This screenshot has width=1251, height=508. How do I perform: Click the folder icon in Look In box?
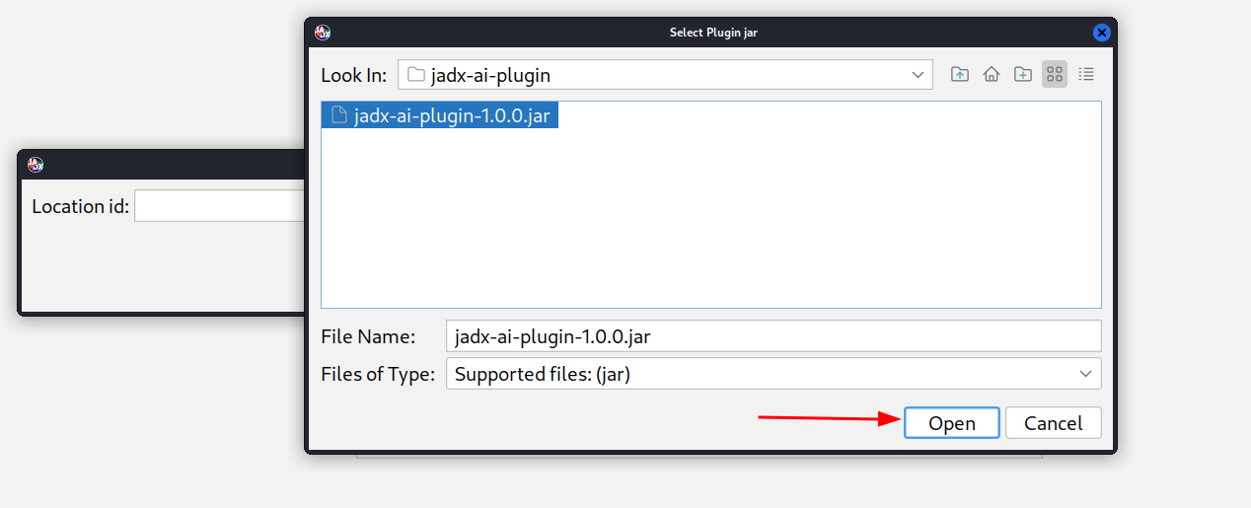pyautogui.click(x=416, y=75)
